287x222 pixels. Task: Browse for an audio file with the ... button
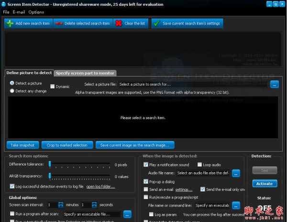[236, 173]
